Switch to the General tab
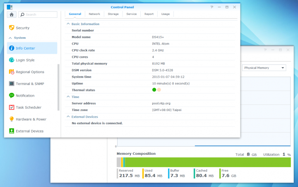 tap(75, 14)
